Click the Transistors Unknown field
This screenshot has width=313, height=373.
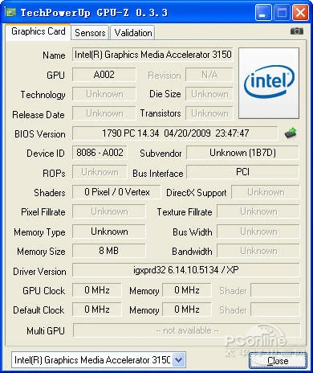pyautogui.click(x=209, y=113)
